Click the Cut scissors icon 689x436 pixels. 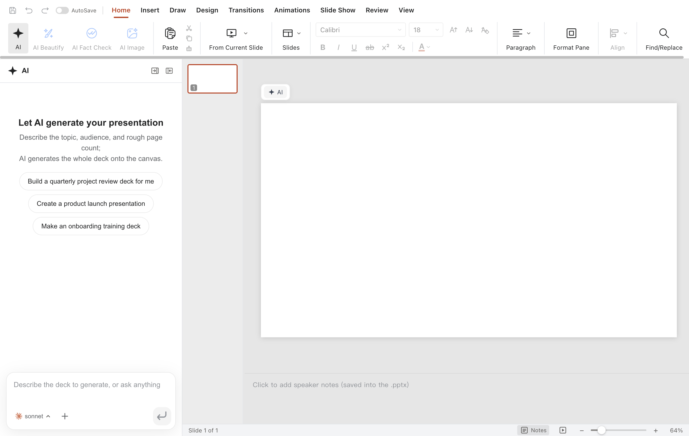tap(189, 28)
